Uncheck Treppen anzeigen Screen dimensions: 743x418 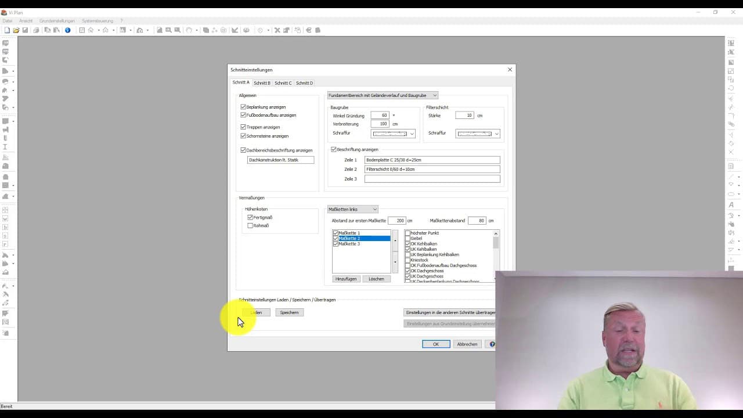pyautogui.click(x=243, y=127)
